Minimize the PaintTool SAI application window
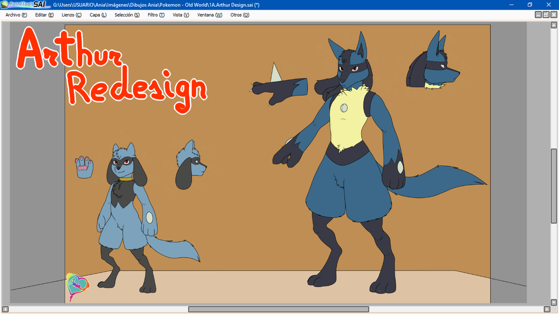Viewport: 559px width, 314px height. click(x=511, y=4)
